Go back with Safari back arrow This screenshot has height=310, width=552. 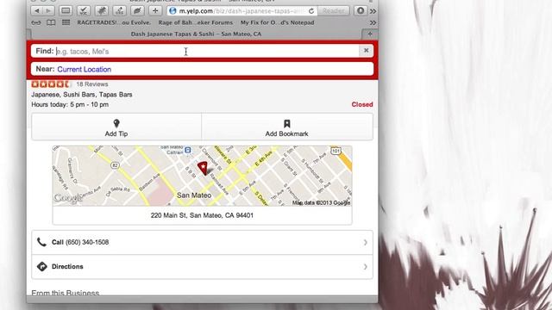click(x=37, y=11)
